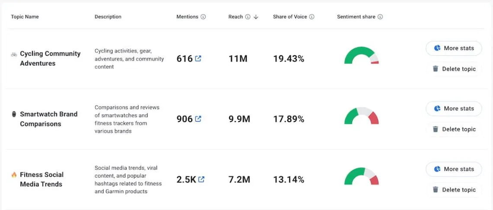
Task: Click the Mentions info icon
Action: click(x=203, y=17)
